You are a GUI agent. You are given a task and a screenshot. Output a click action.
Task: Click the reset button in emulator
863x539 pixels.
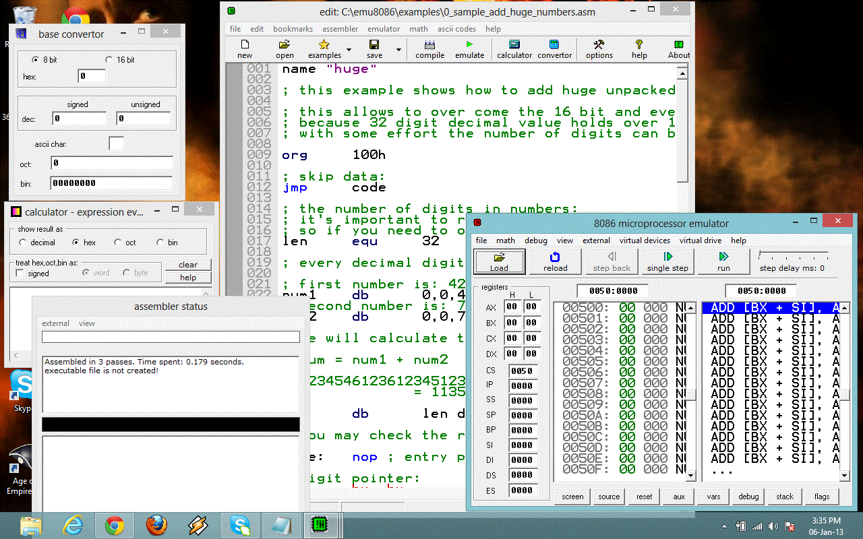point(645,497)
